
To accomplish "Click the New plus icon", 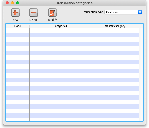I will pos(16,13).
